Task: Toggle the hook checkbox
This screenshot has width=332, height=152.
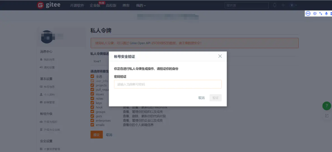Action: (92, 107)
